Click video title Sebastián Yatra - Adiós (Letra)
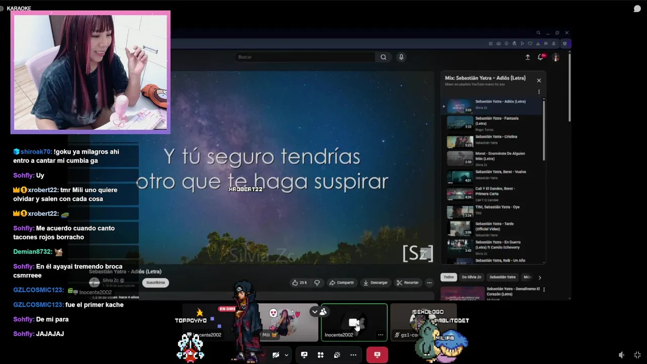Viewport: 647px width, 364px height. pos(125,271)
